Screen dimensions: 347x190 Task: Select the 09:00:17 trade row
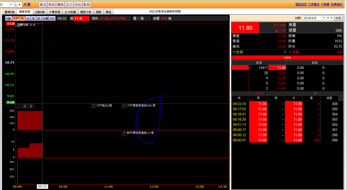(x=287, y=130)
